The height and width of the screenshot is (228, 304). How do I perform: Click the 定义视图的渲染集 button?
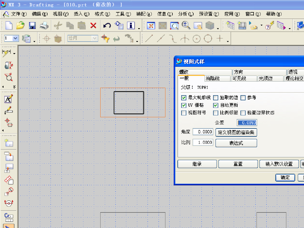pyautogui.click(x=236, y=132)
